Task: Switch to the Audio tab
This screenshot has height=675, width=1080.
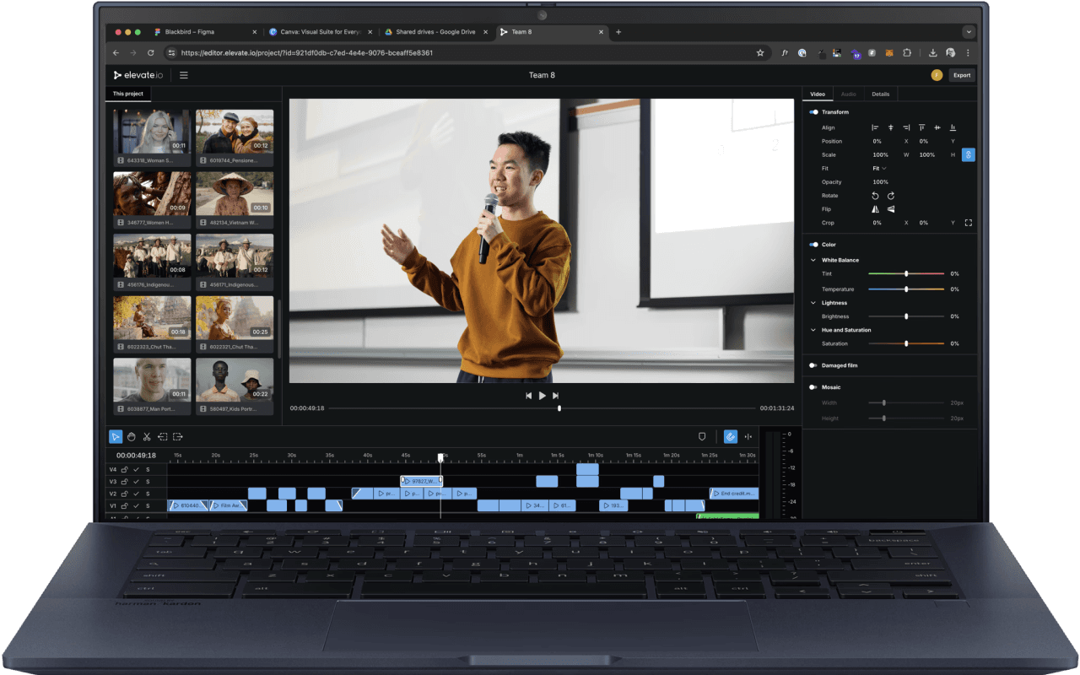Action: [848, 94]
